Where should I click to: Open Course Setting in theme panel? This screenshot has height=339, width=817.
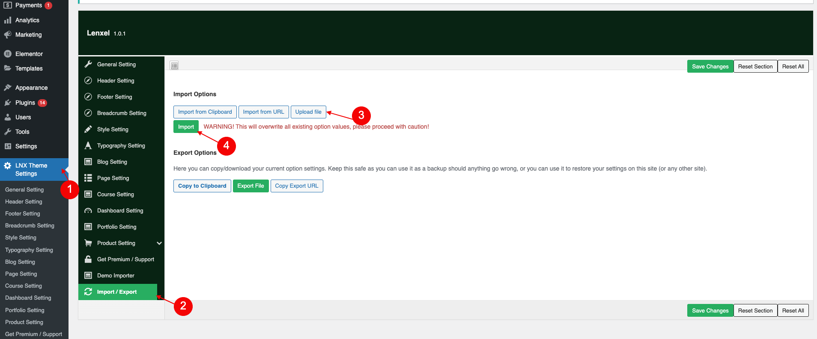coord(122,194)
